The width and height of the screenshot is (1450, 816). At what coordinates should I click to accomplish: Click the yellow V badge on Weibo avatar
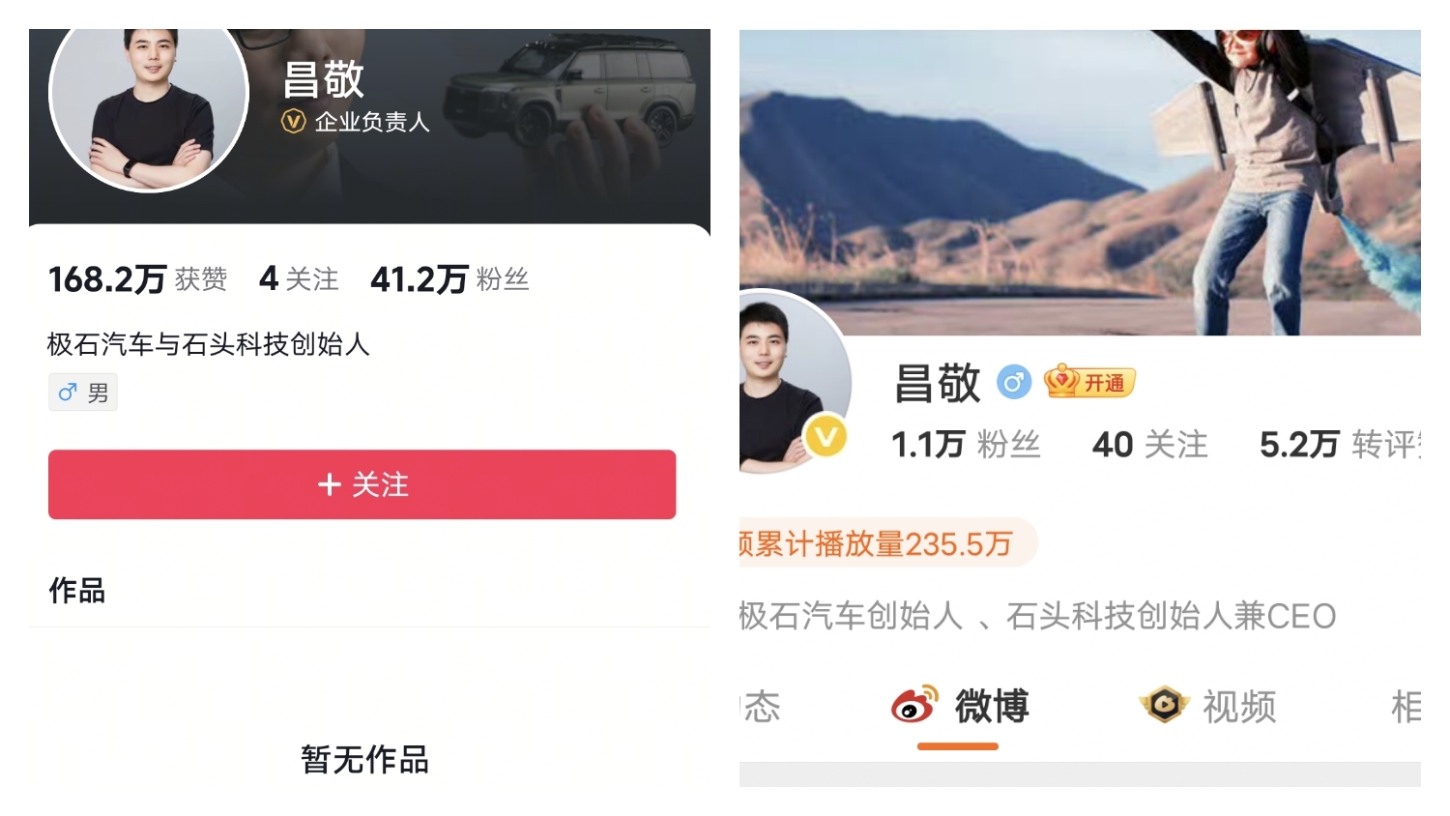tap(826, 437)
